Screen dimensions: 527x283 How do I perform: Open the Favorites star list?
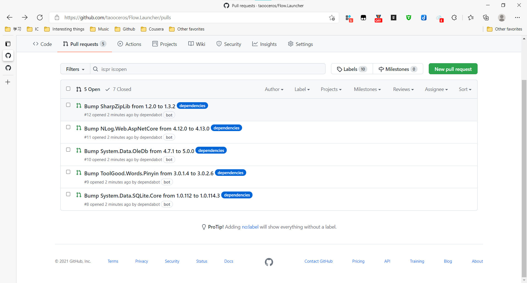click(x=471, y=18)
